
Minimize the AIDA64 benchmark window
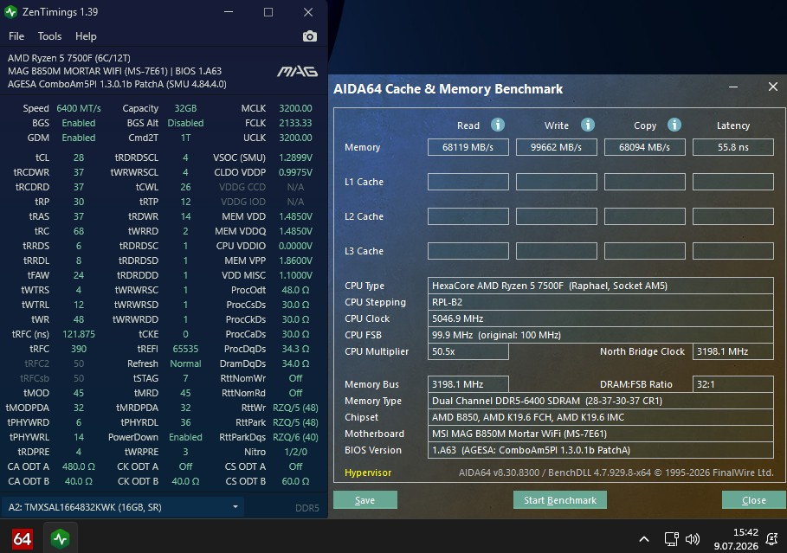pos(733,87)
